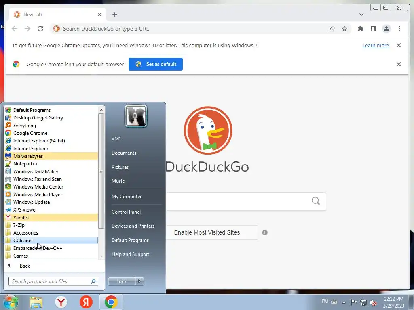
Task: Dismiss the Windows 7 update notice
Action: click(399, 45)
